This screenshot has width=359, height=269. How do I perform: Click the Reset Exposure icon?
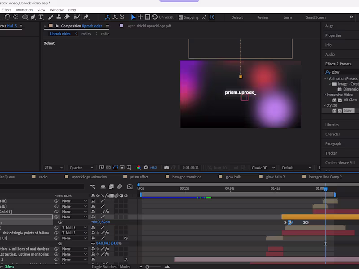pyautogui.click(x=146, y=168)
